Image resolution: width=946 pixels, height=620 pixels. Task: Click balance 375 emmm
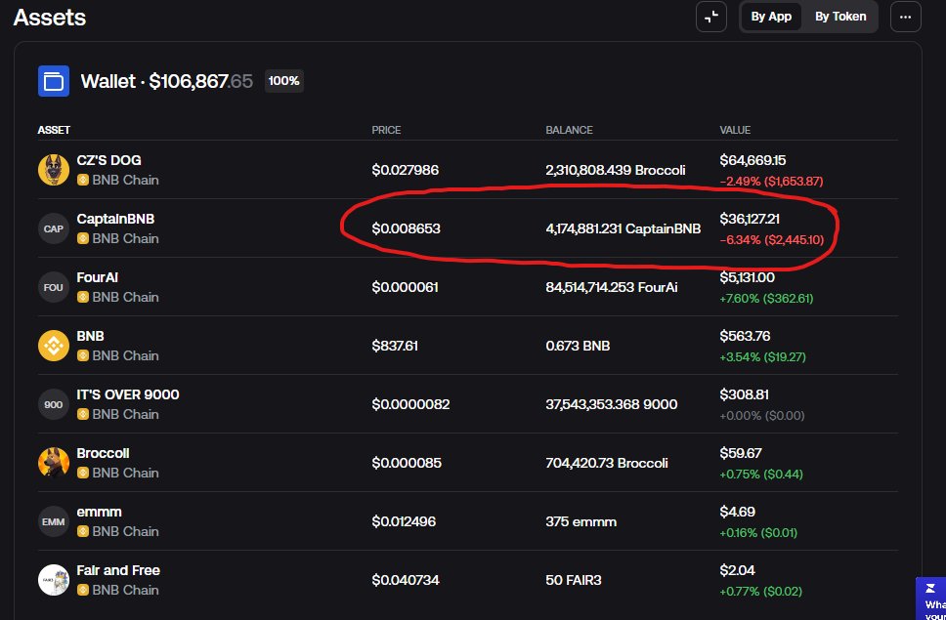581,521
